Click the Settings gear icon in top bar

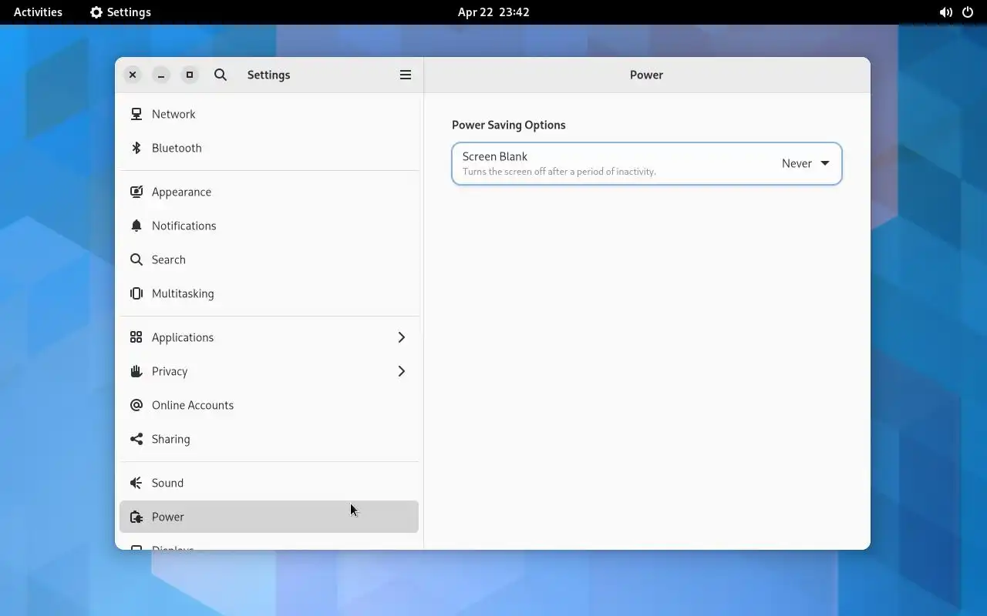96,12
